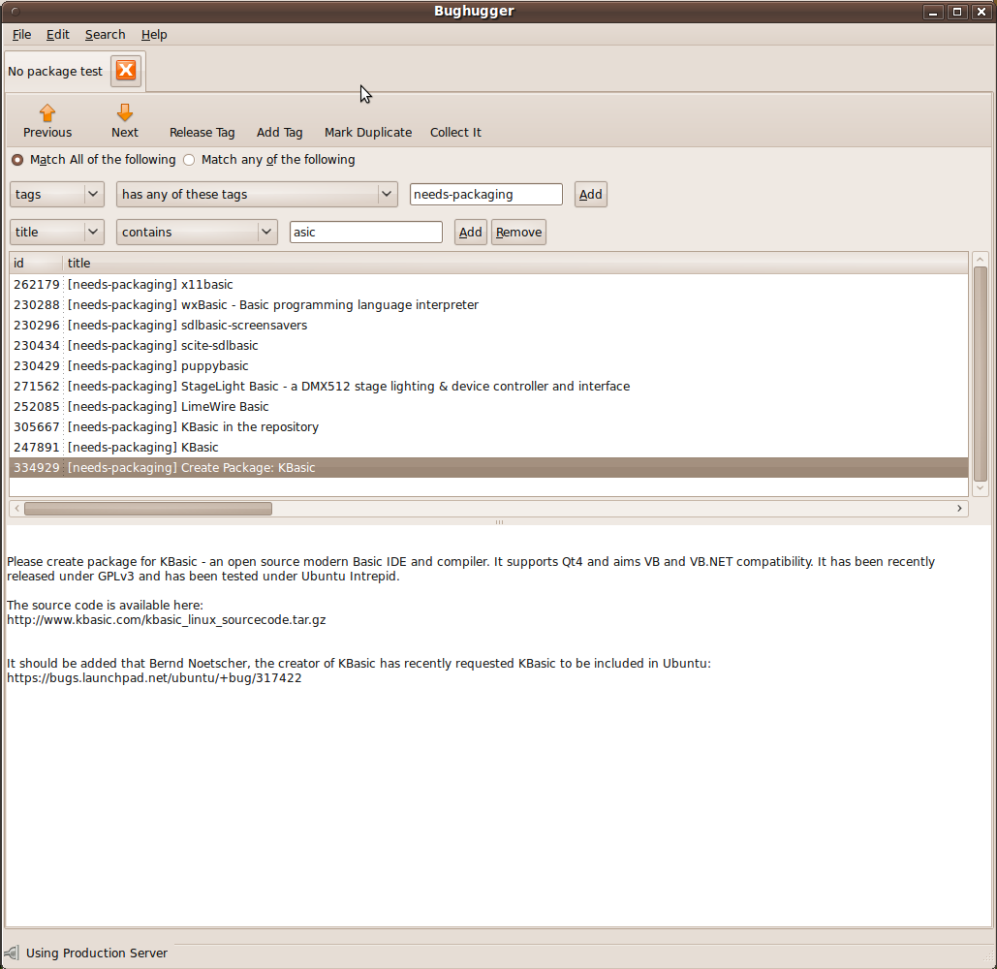Open the title field dropdown

(x=57, y=233)
